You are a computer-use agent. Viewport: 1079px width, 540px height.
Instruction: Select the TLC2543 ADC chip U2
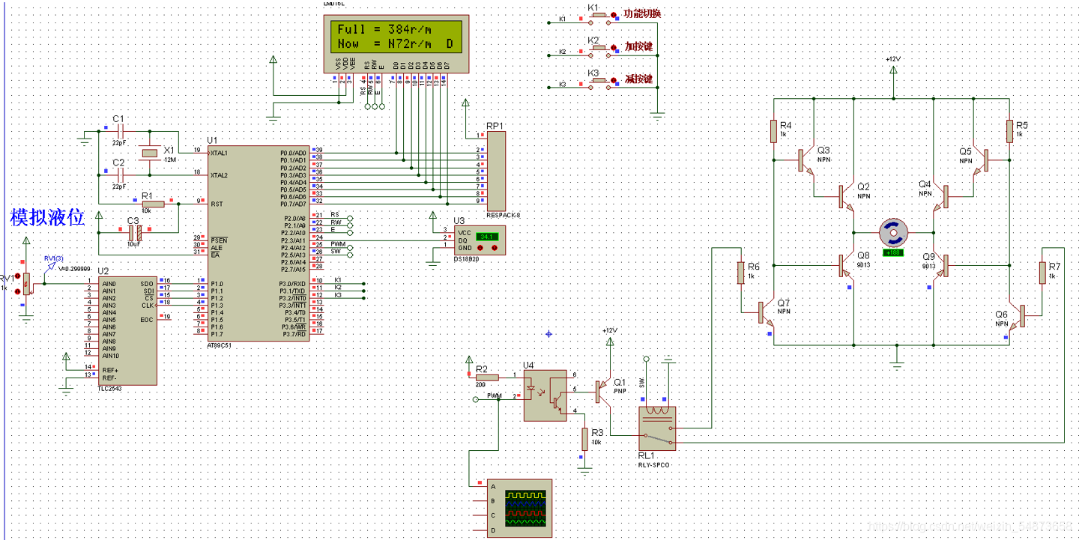pos(127,330)
